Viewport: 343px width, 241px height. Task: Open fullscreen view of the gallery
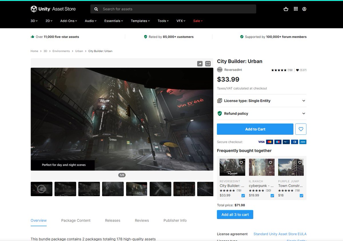tap(208, 64)
